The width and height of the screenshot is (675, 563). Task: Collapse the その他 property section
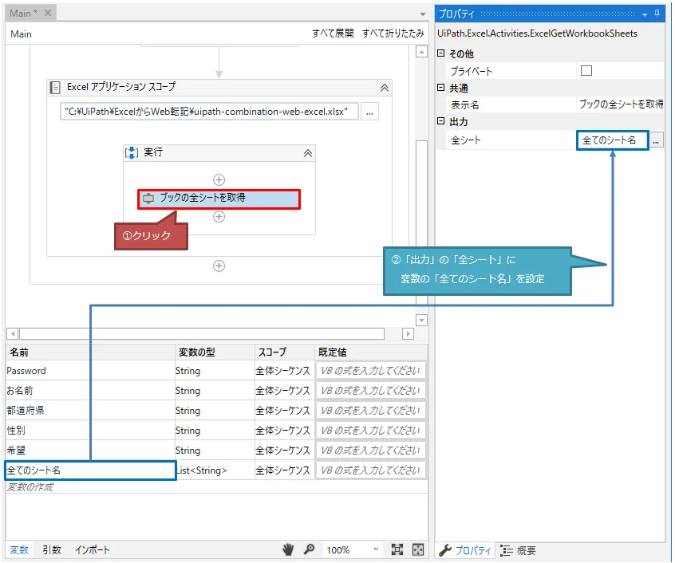point(441,54)
